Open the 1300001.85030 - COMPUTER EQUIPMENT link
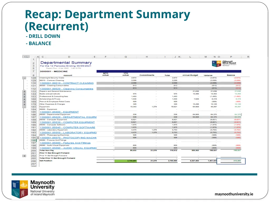 (x=67, y=122)
